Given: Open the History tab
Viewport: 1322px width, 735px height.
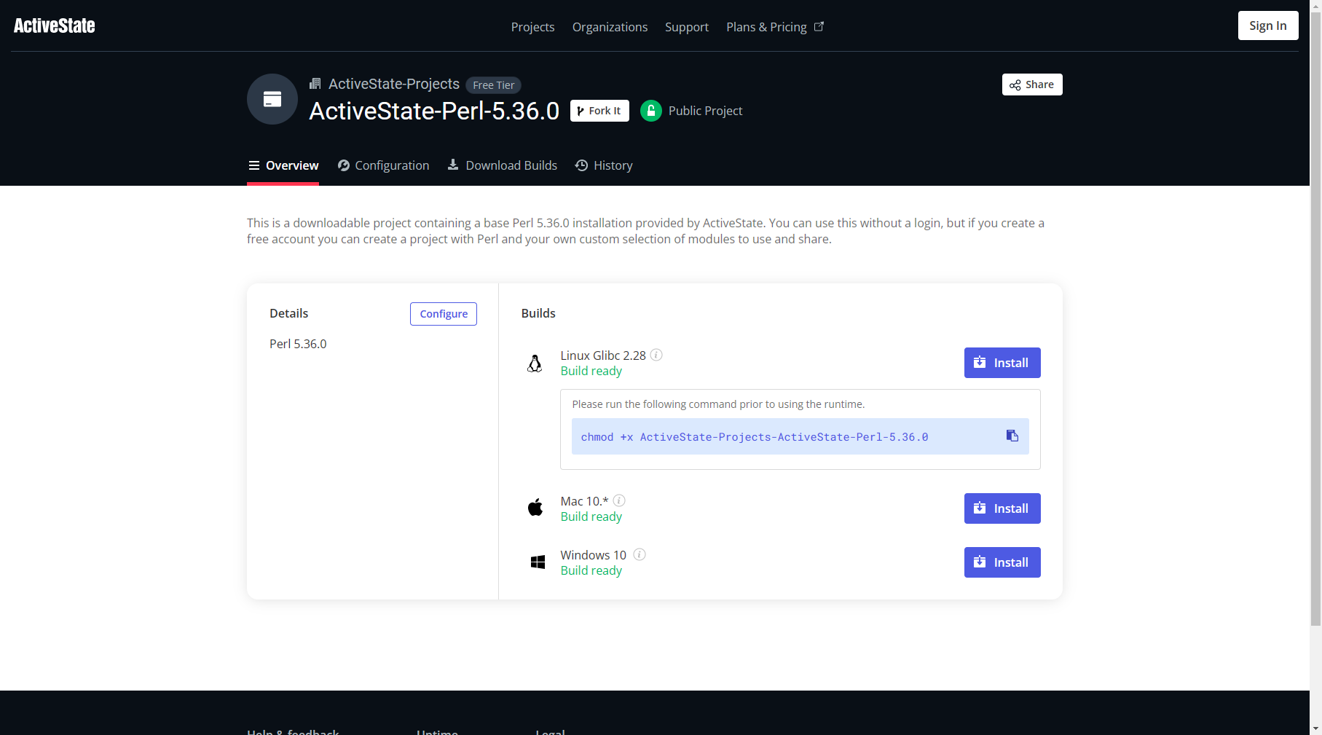Looking at the screenshot, I should (604, 165).
